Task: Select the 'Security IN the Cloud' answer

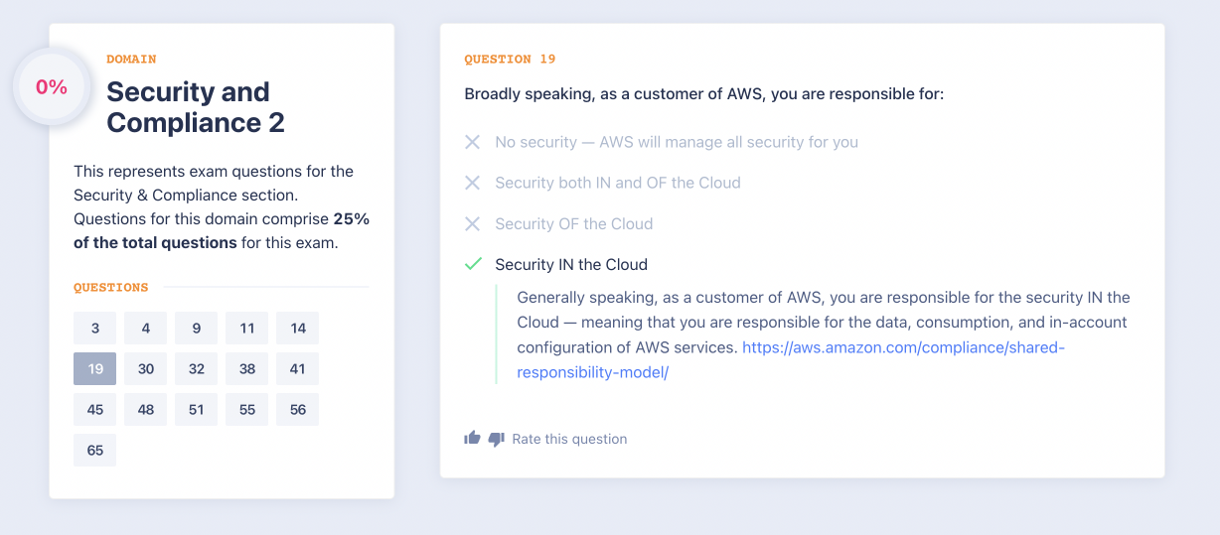Action: pyautogui.click(x=571, y=264)
